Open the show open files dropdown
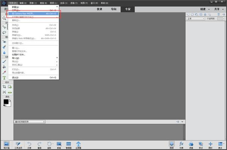The width and height of the screenshot is (227, 150). 30,122
